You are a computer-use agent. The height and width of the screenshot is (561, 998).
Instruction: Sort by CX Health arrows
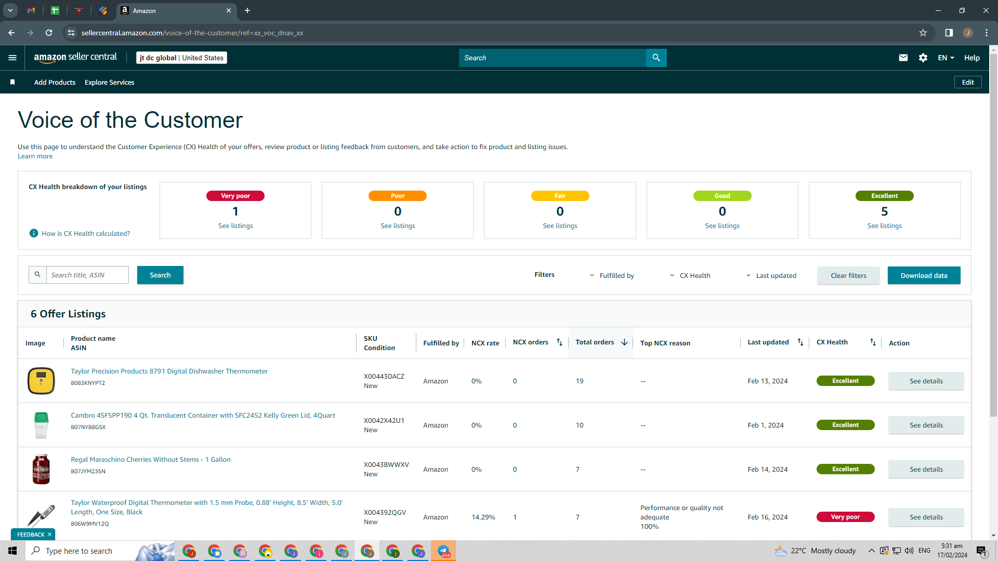point(873,342)
